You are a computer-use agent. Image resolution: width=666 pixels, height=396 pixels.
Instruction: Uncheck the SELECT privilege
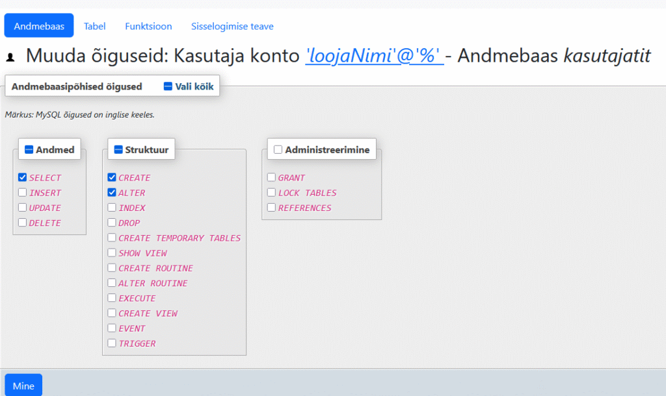(23, 177)
